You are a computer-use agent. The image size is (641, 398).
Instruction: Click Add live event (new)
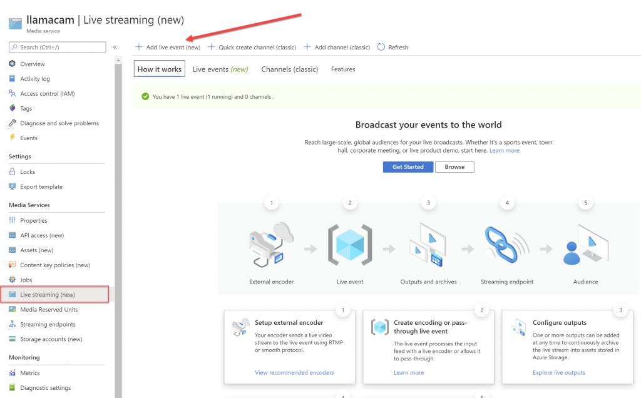(x=168, y=48)
